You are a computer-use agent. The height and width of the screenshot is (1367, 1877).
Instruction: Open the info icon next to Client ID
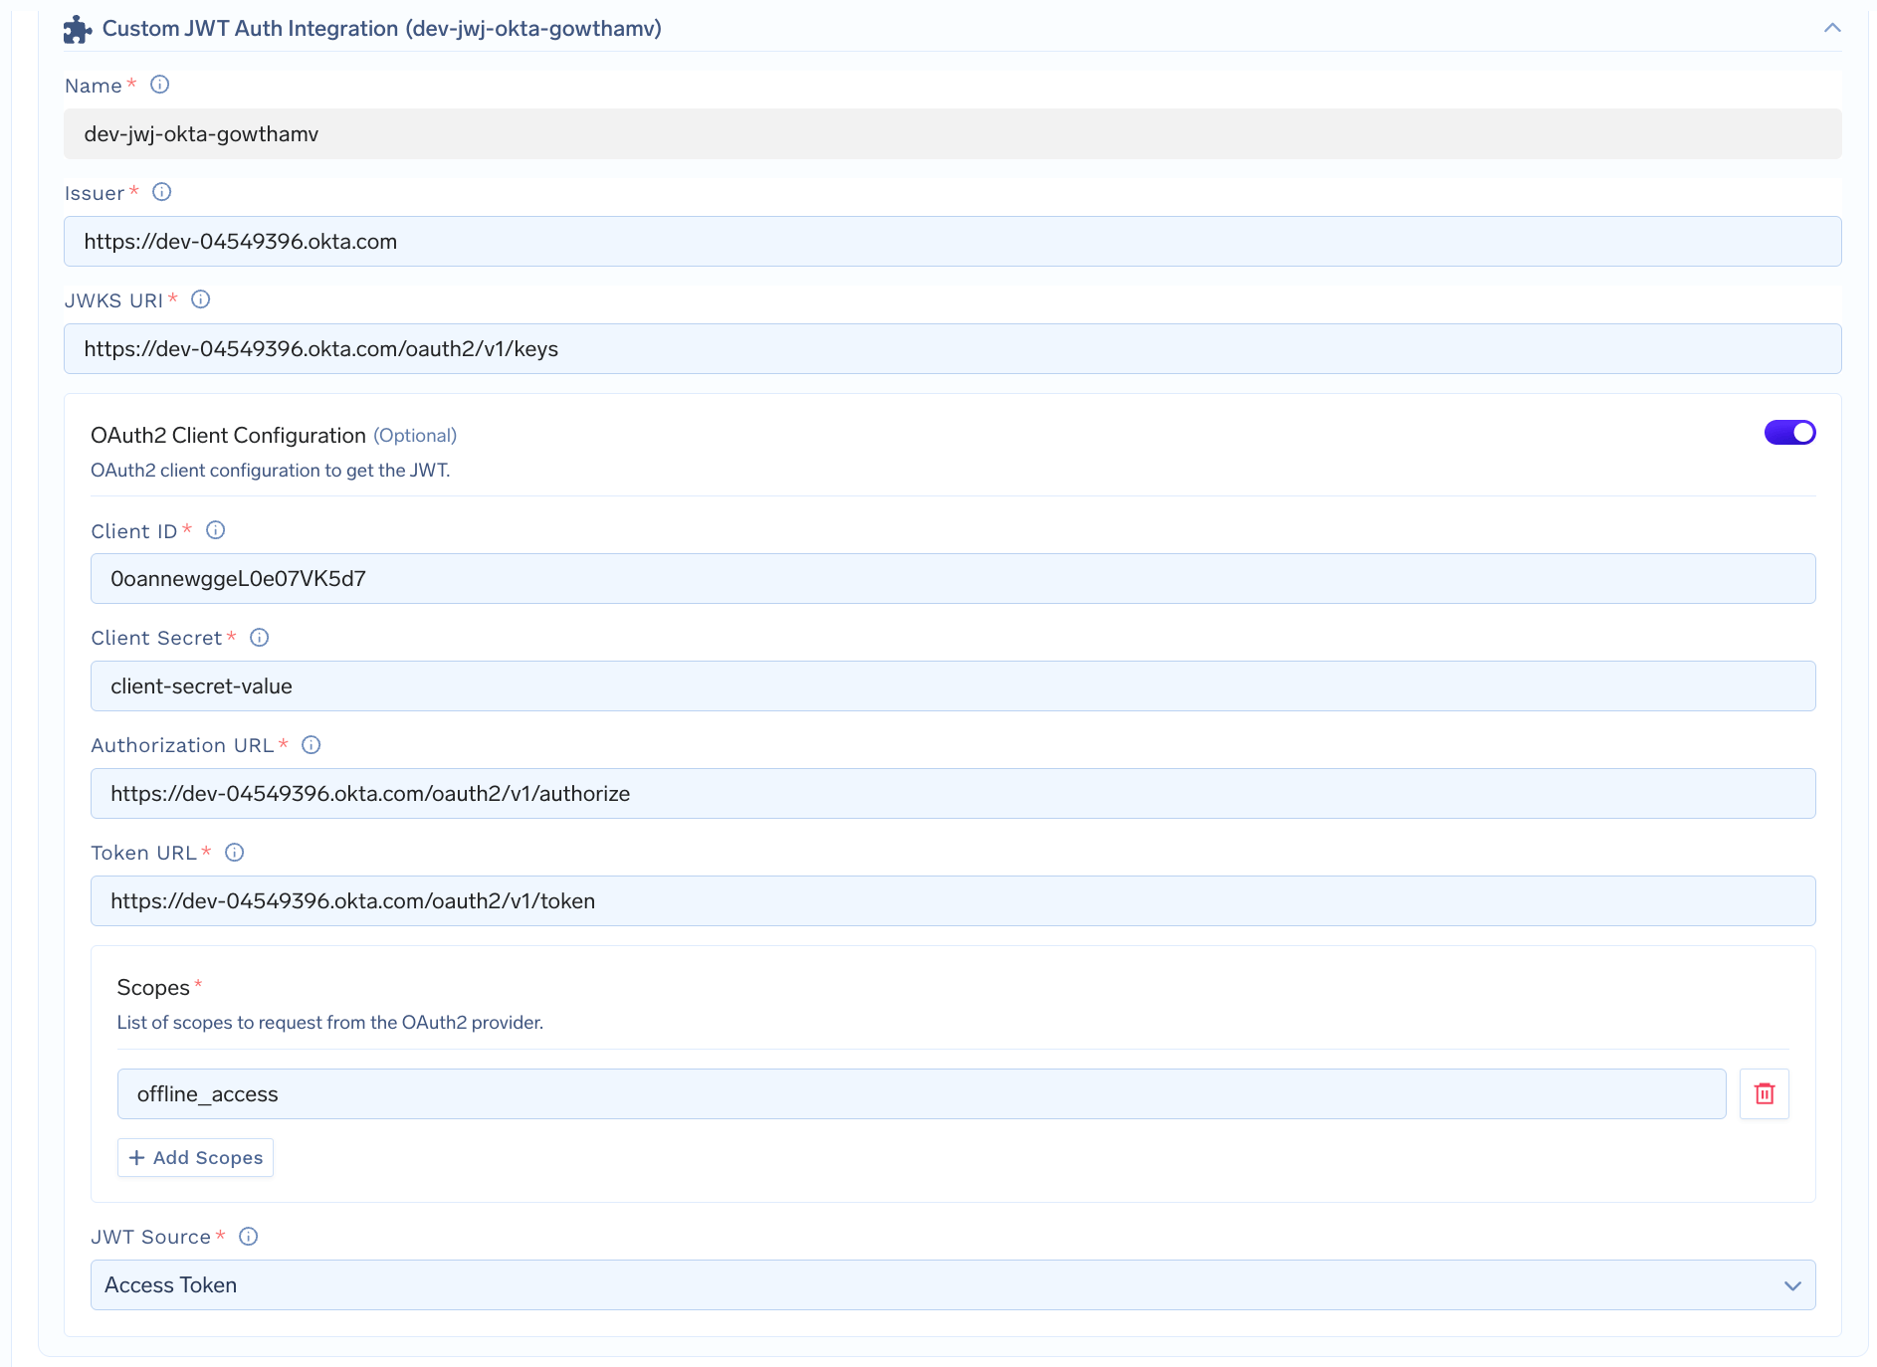[x=215, y=530]
